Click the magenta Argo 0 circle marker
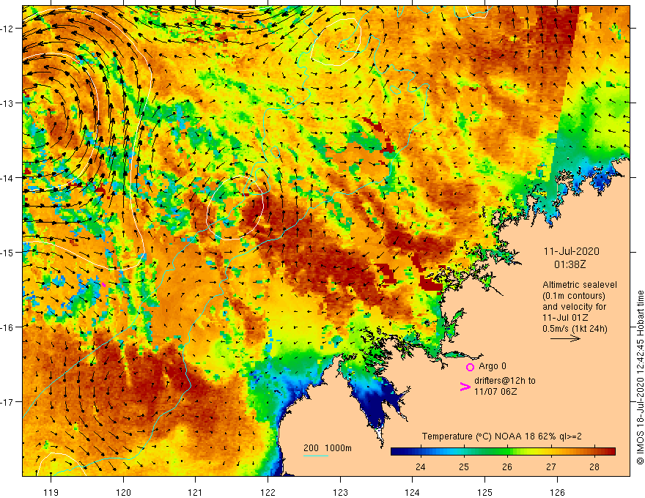The height and width of the screenshot is (498, 645). (470, 367)
